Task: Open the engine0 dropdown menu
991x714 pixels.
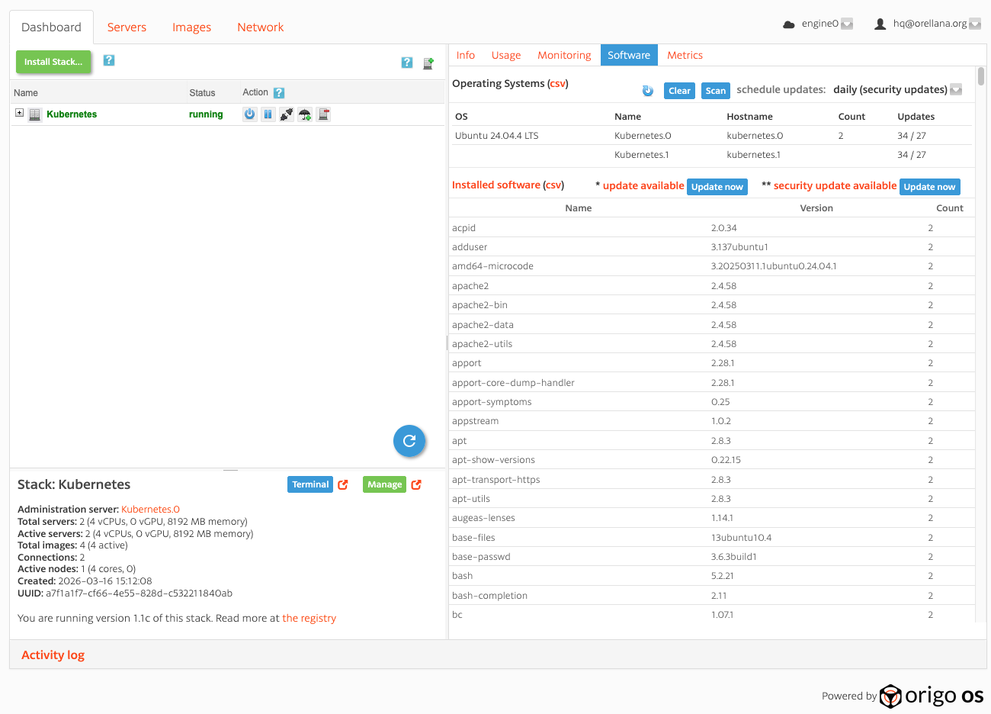Action: click(x=847, y=24)
